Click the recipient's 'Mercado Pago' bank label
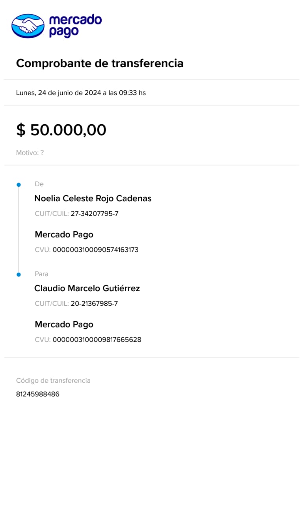 tap(64, 325)
